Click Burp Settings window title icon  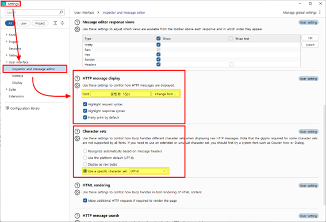click(4, 4)
